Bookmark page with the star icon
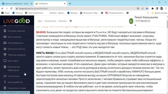This screenshot has height=94, width=168. coord(147,9)
